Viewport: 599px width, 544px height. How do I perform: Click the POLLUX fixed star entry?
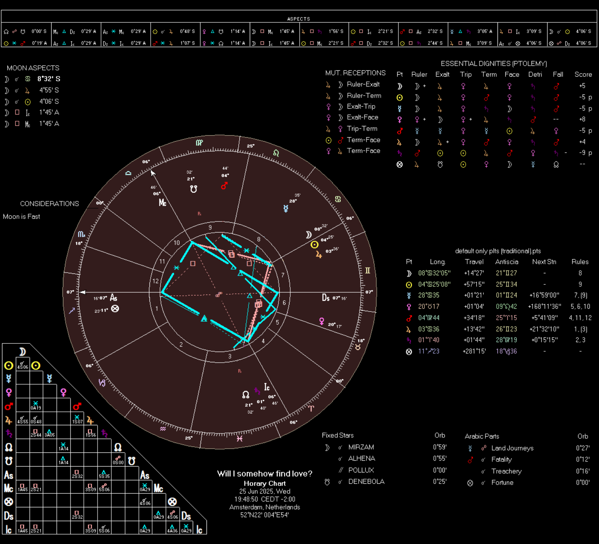click(x=361, y=470)
